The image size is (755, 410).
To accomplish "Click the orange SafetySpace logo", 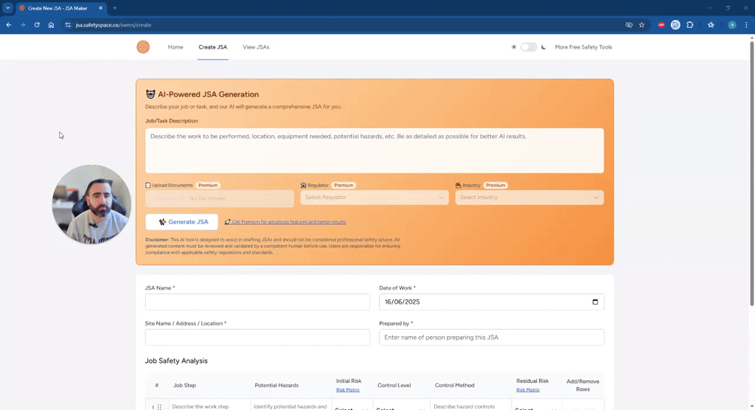I will click(143, 46).
